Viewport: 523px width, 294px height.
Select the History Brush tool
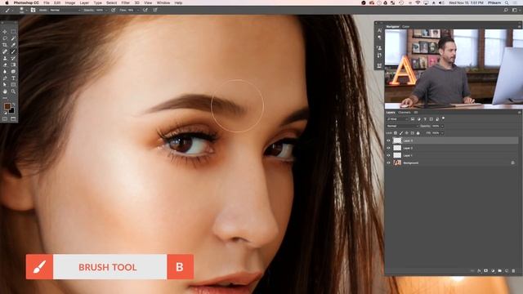click(x=13, y=58)
